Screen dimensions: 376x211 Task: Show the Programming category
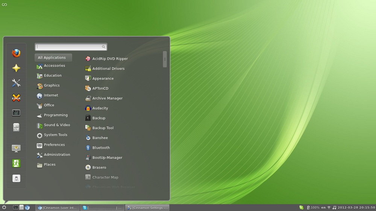52,115
